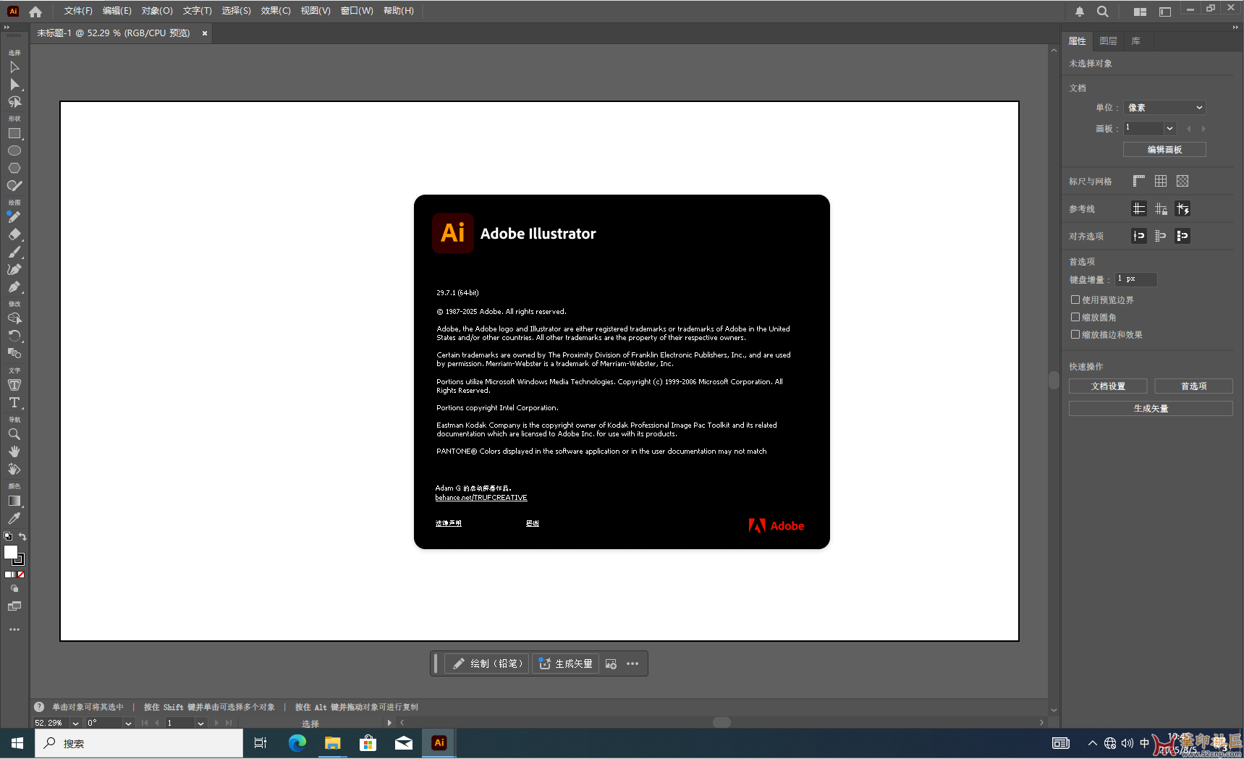Select the Ellipse tool
Viewport: 1244px width, 759px height.
(14, 151)
